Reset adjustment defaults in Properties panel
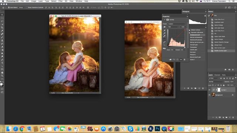237x133 pixels. click(x=177, y=59)
